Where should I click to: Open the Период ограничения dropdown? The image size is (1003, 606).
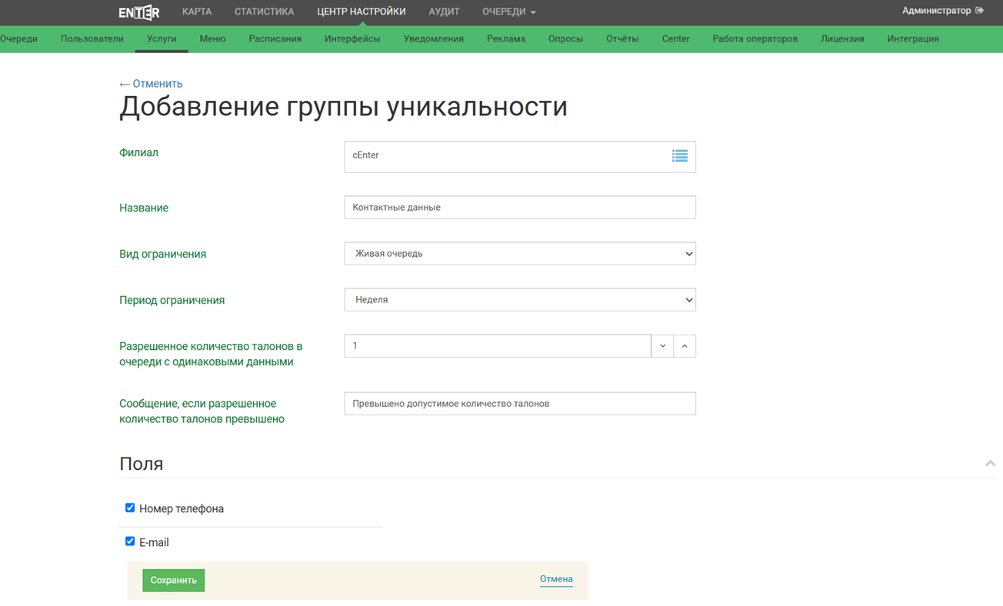click(x=520, y=300)
